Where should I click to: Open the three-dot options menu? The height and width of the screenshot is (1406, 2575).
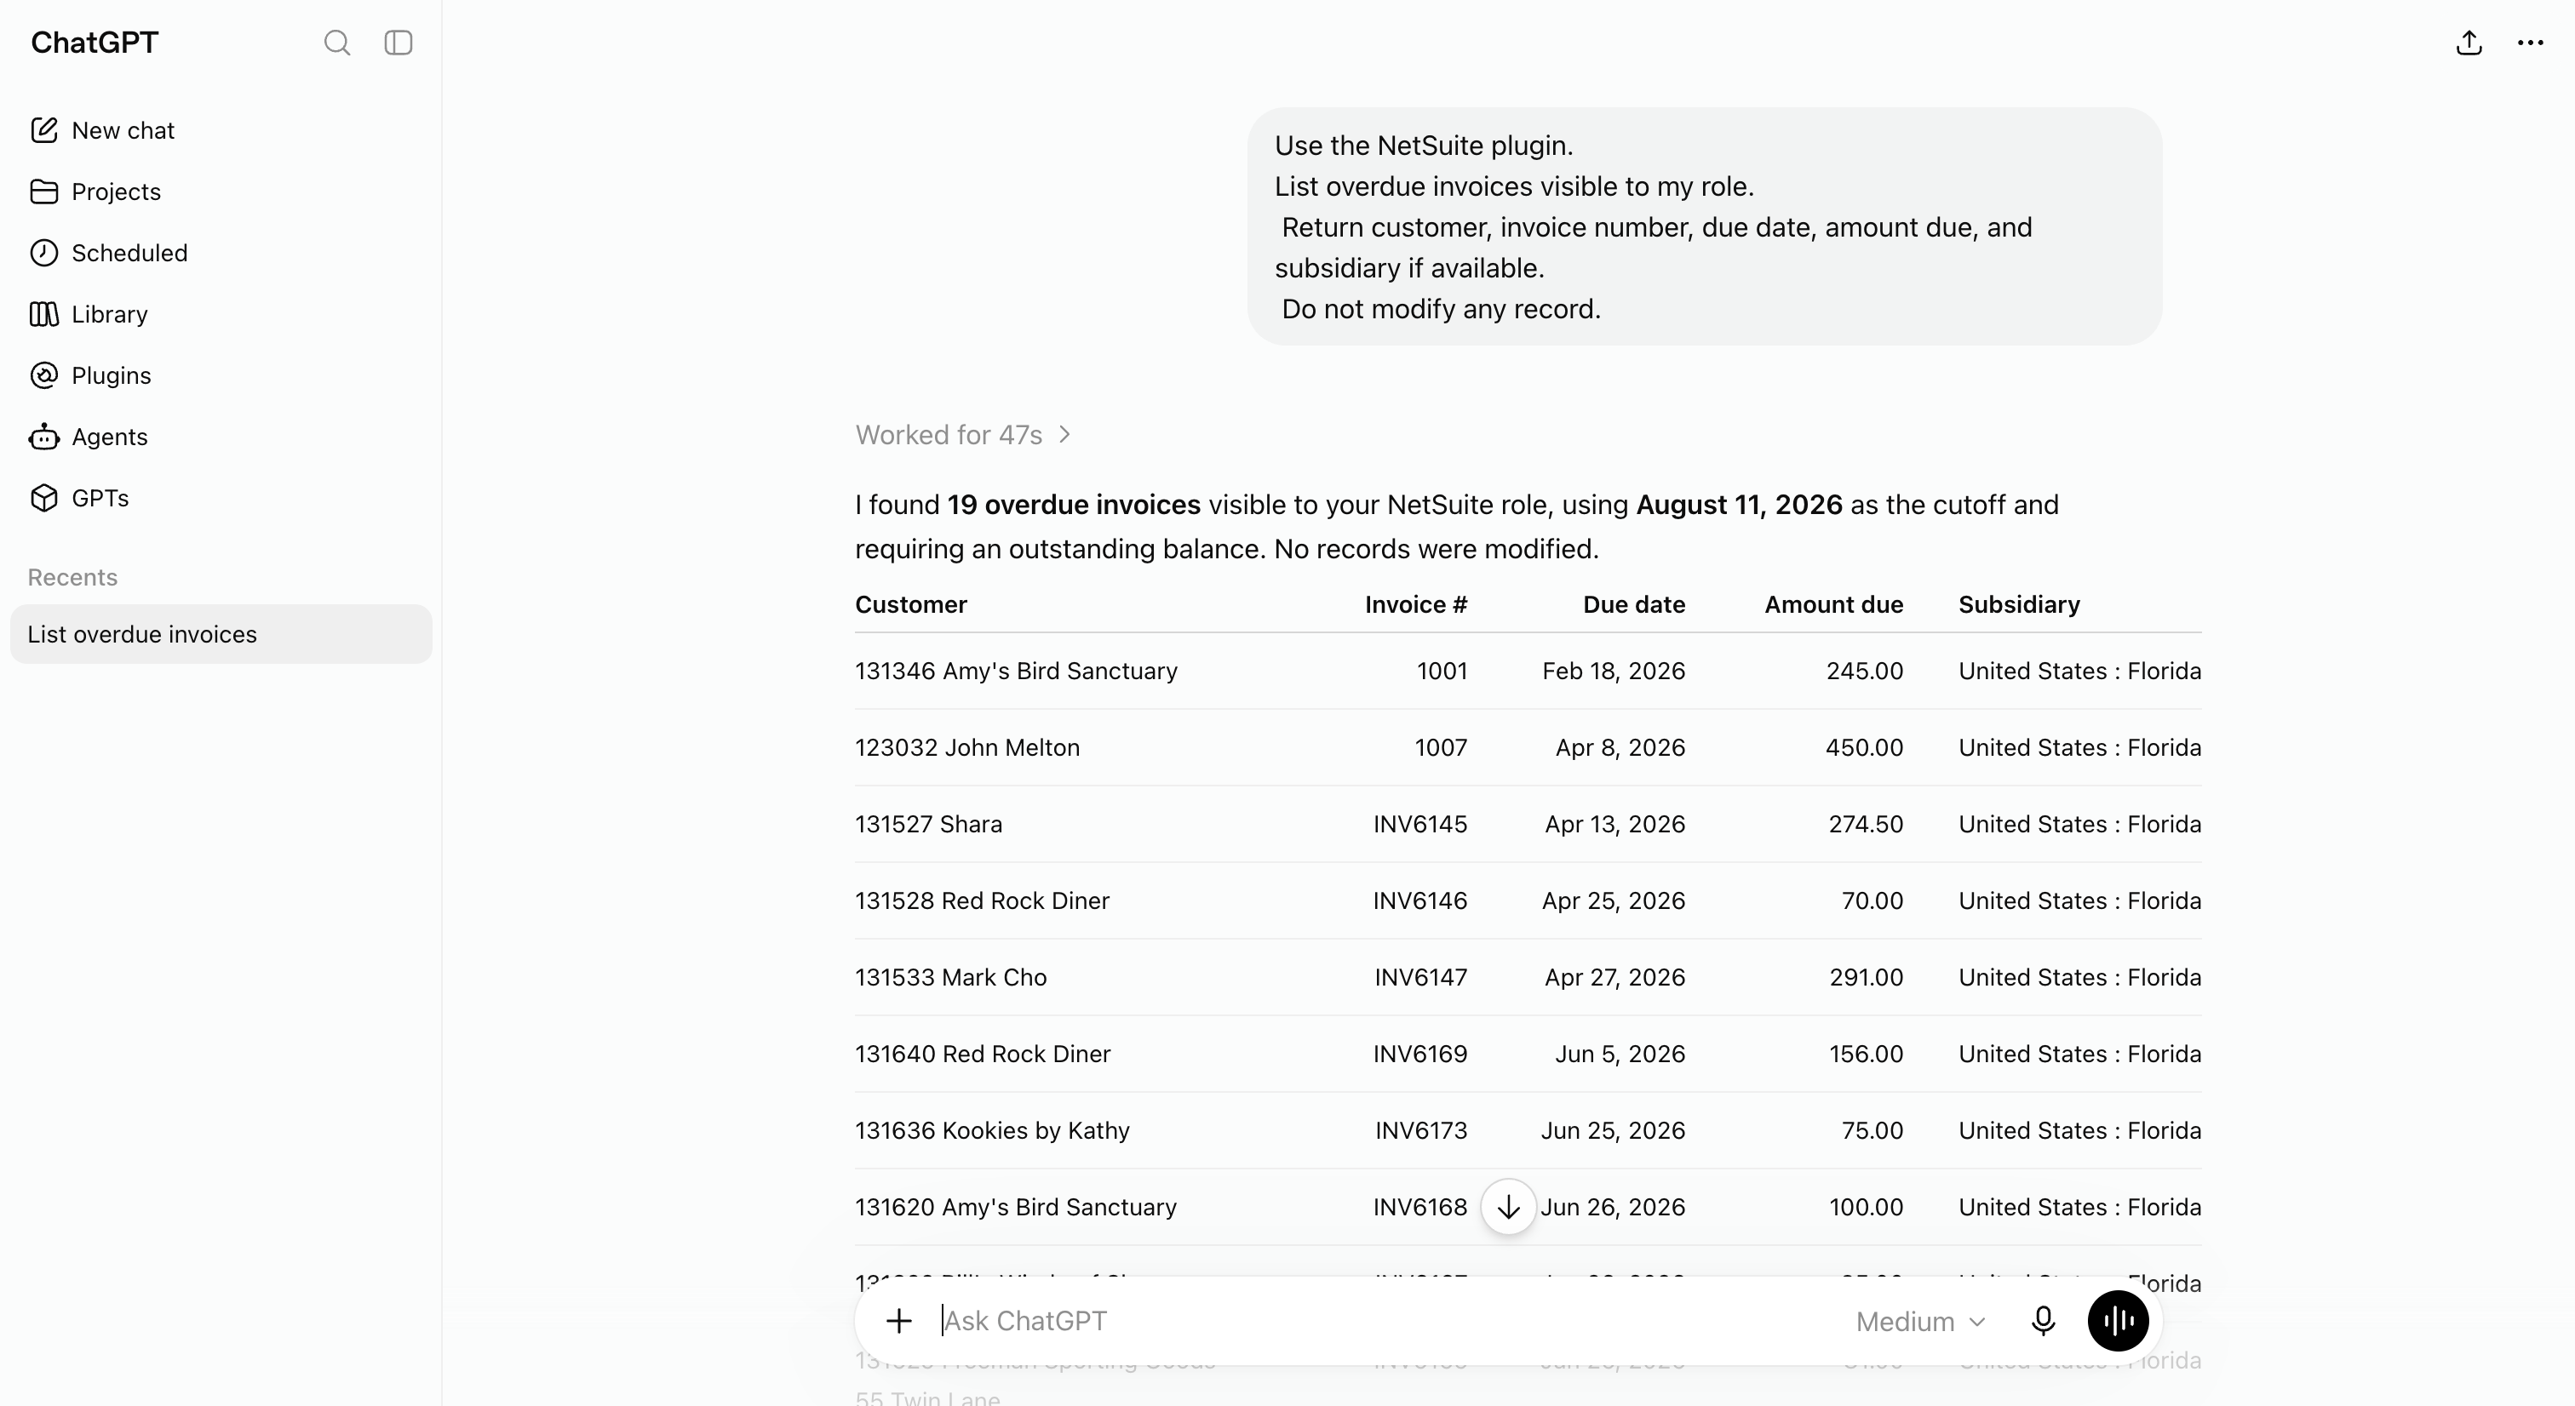[2530, 42]
